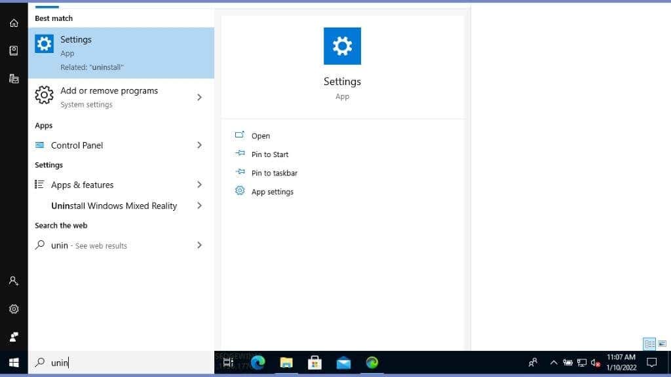Viewport: 671px width, 377px height.
Task: Click the battery icon in system tray
Action: pos(567,363)
